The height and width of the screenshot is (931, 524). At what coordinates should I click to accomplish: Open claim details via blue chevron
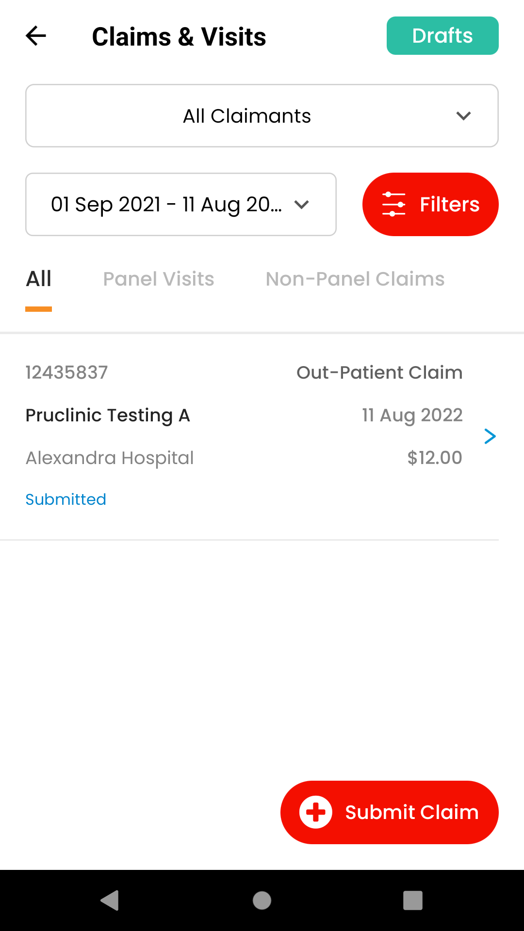click(490, 436)
